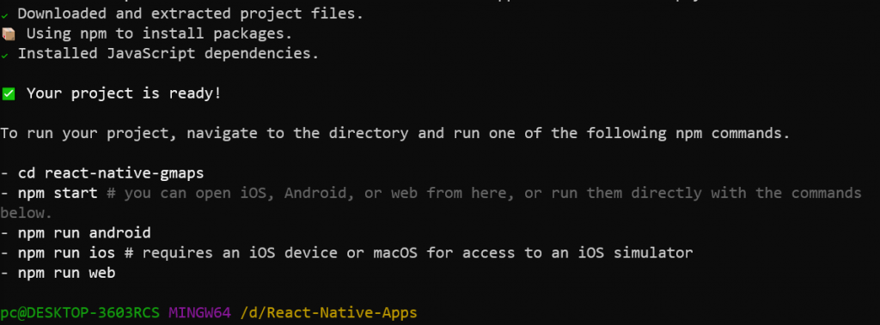Click the 'To run your project' instruction line
The width and height of the screenshot is (880, 325).
pyautogui.click(x=395, y=134)
